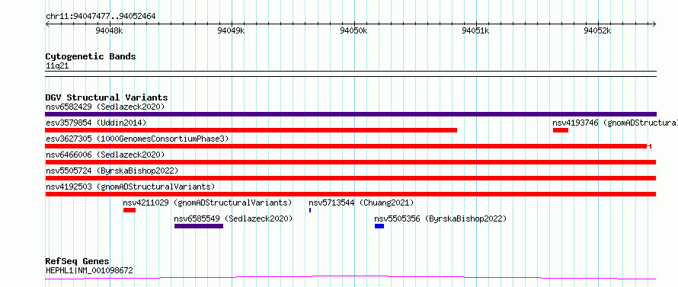The width and height of the screenshot is (678, 287).
Task: Click the nsv4192503 red variant bar
Action: pyautogui.click(x=350, y=194)
